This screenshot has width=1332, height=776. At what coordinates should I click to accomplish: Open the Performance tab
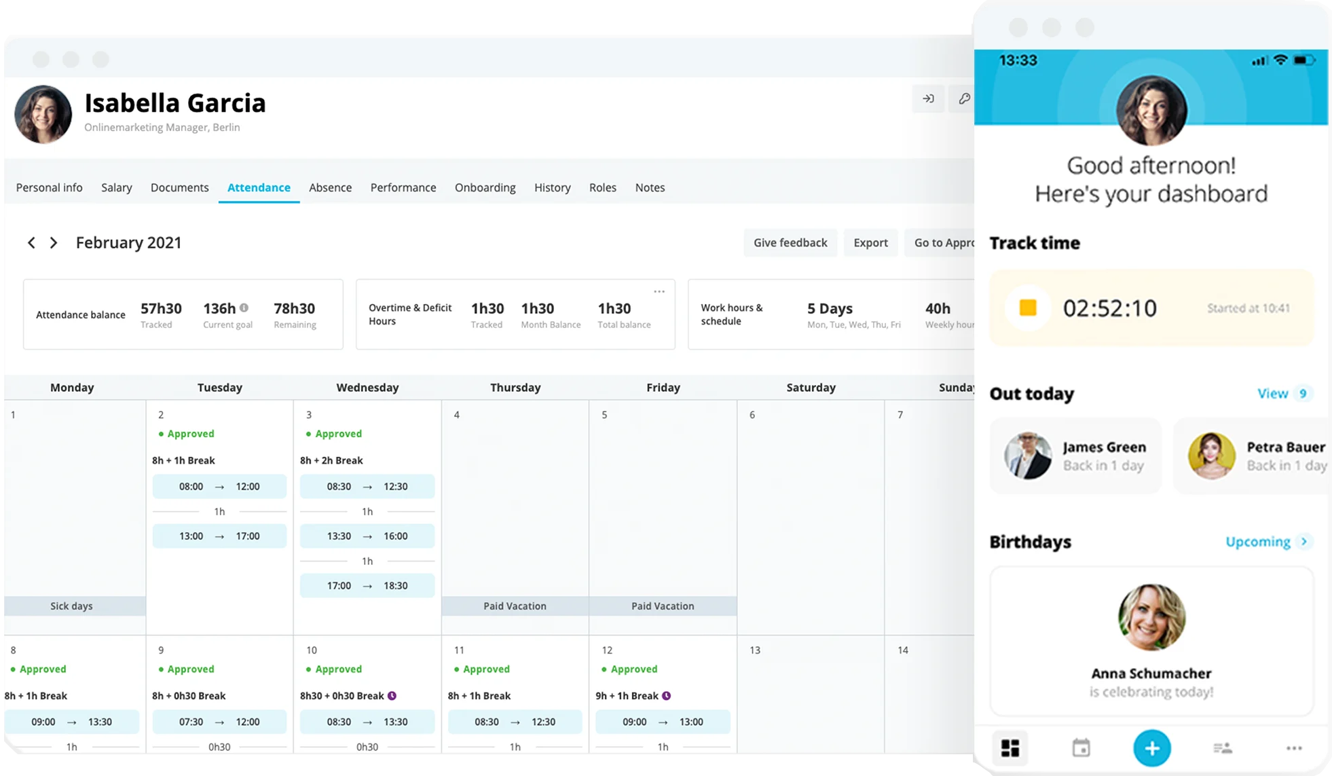403,187
